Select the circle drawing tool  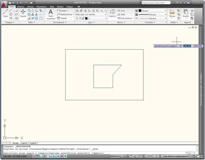pyautogui.click(x=11, y=14)
